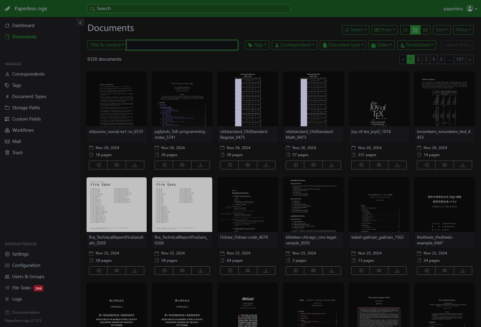481x327 pixels.
Task: Open the Views dropdown
Action: click(463, 30)
